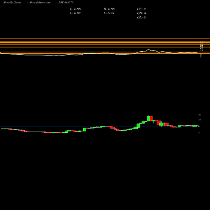Click the tallest green candlestick at the price peak
The width and height of the screenshot is (210, 210).
148,118
